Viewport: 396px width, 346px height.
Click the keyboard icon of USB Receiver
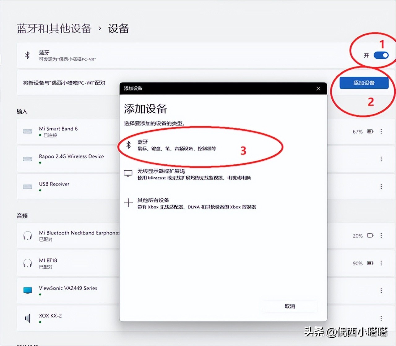27,186
